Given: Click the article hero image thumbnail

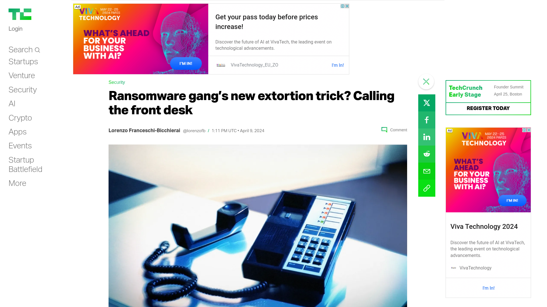Looking at the screenshot, I should click(258, 226).
